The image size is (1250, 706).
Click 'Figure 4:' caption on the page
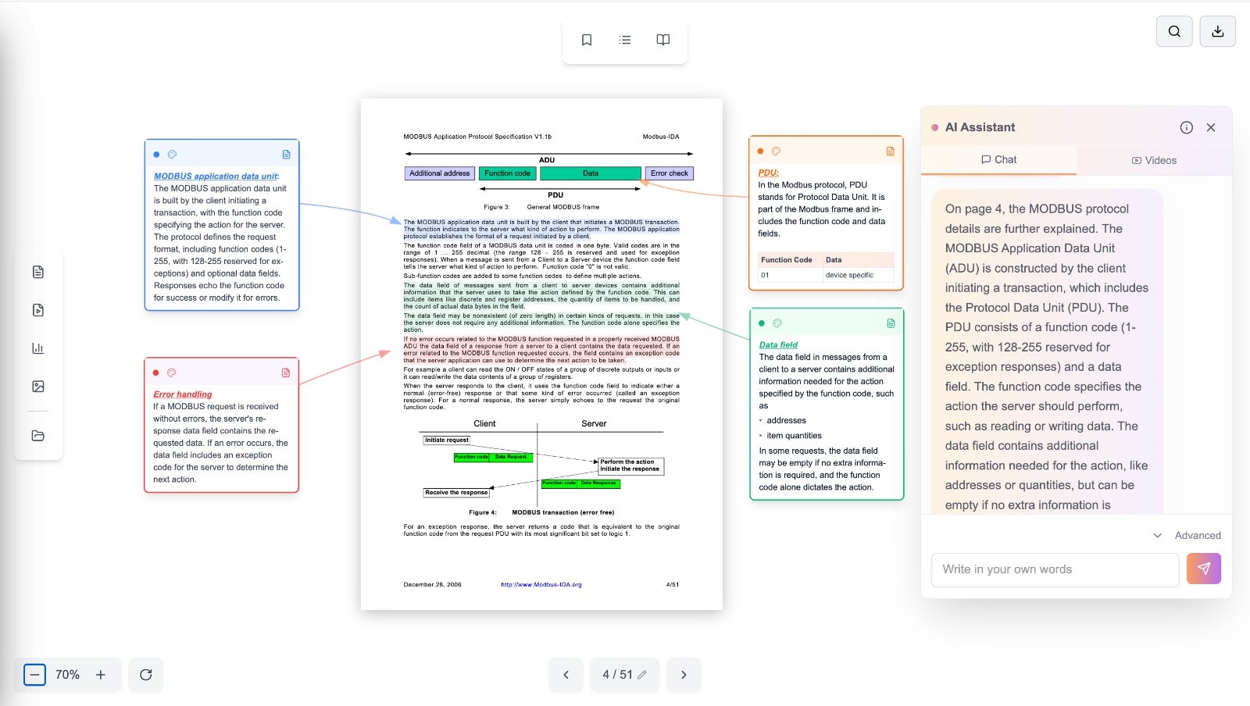click(483, 512)
